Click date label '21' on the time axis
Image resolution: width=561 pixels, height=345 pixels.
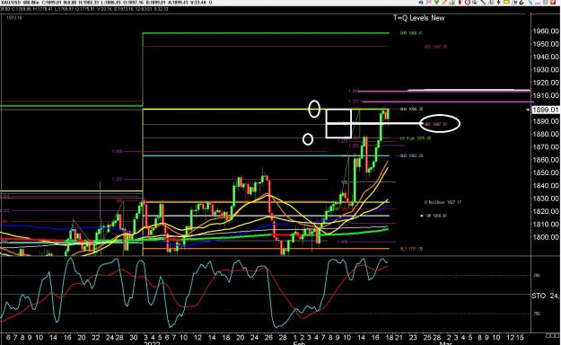[x=399, y=338]
